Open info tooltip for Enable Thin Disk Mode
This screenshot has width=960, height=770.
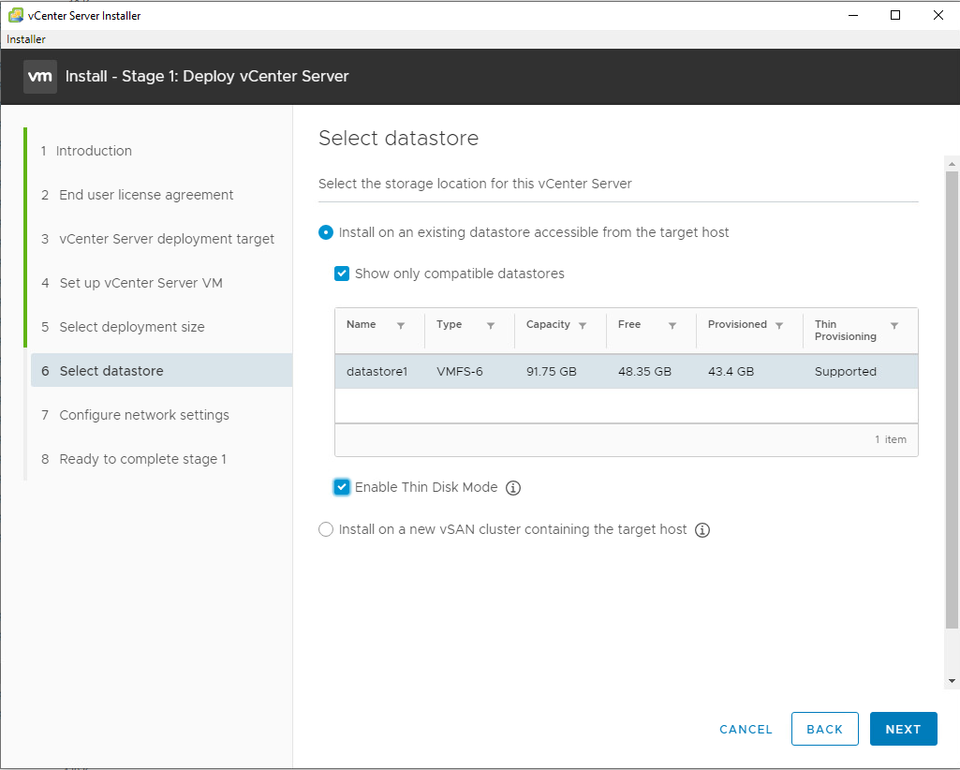(513, 488)
